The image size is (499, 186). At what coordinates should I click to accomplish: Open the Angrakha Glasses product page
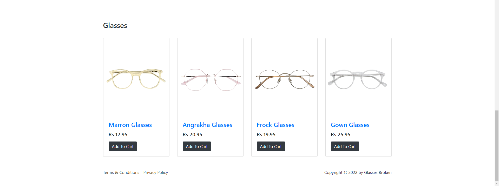[207, 125]
